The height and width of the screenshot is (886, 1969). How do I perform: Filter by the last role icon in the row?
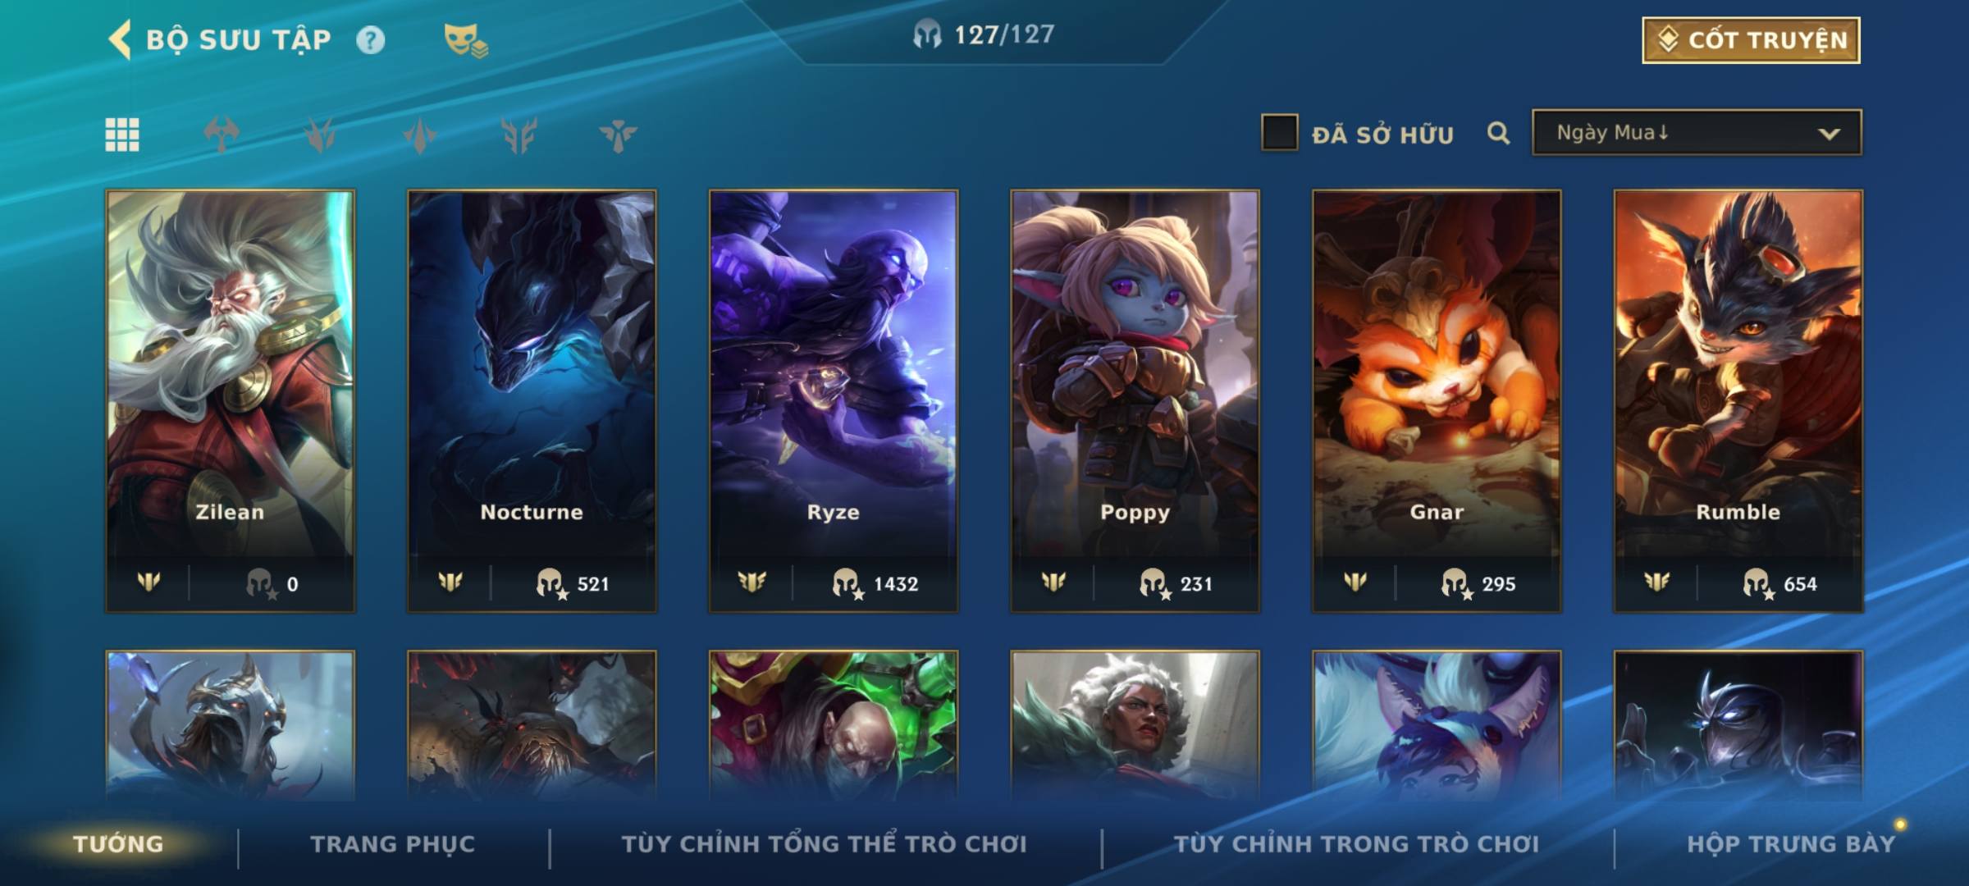(x=618, y=135)
